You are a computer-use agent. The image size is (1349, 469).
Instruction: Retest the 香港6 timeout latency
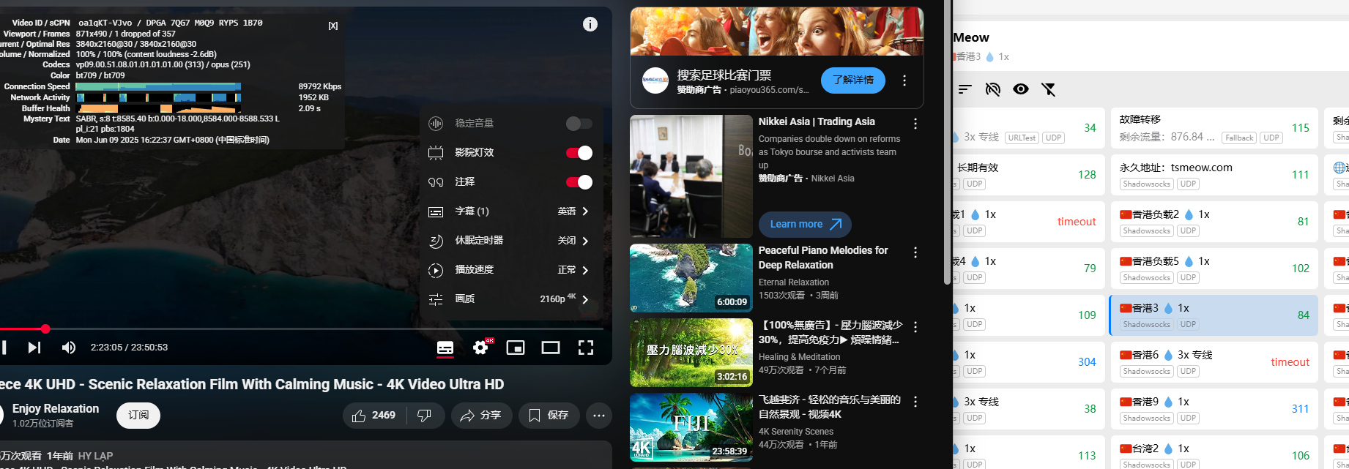1290,362
